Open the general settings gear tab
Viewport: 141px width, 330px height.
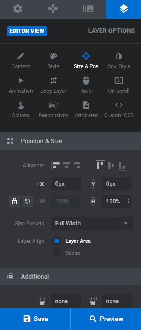click(18, 9)
